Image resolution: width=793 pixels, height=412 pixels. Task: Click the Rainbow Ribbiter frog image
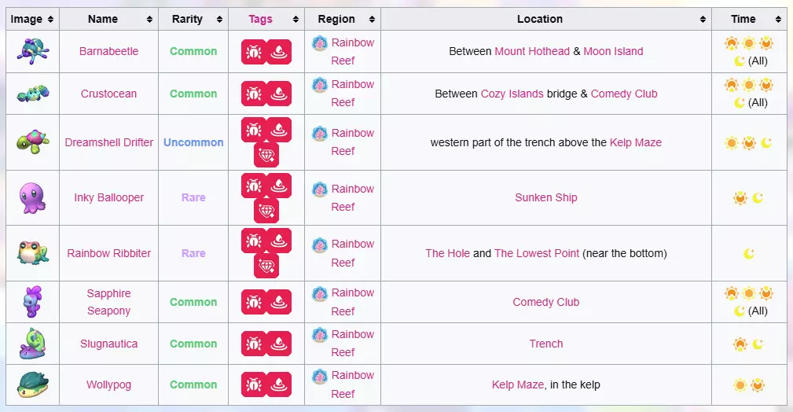32,252
